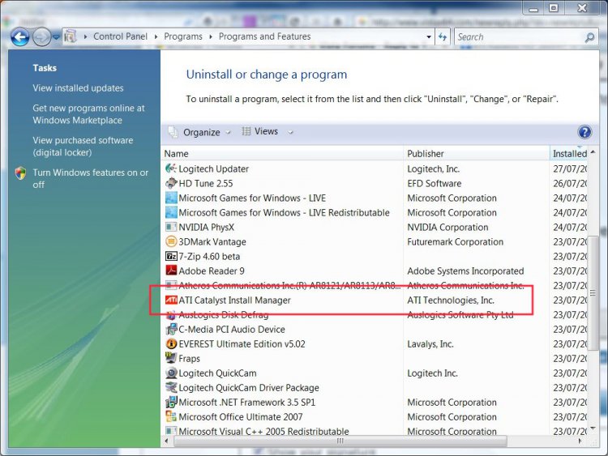Select the Adobe Reader 9 icon
The width and height of the screenshot is (608, 456).
click(x=171, y=271)
